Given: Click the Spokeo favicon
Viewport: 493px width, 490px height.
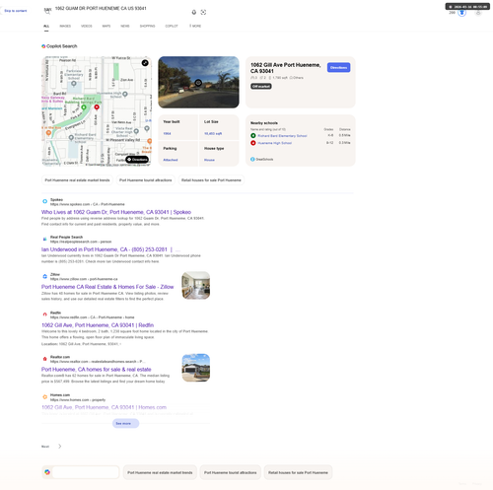Looking at the screenshot, I should (x=45, y=201).
